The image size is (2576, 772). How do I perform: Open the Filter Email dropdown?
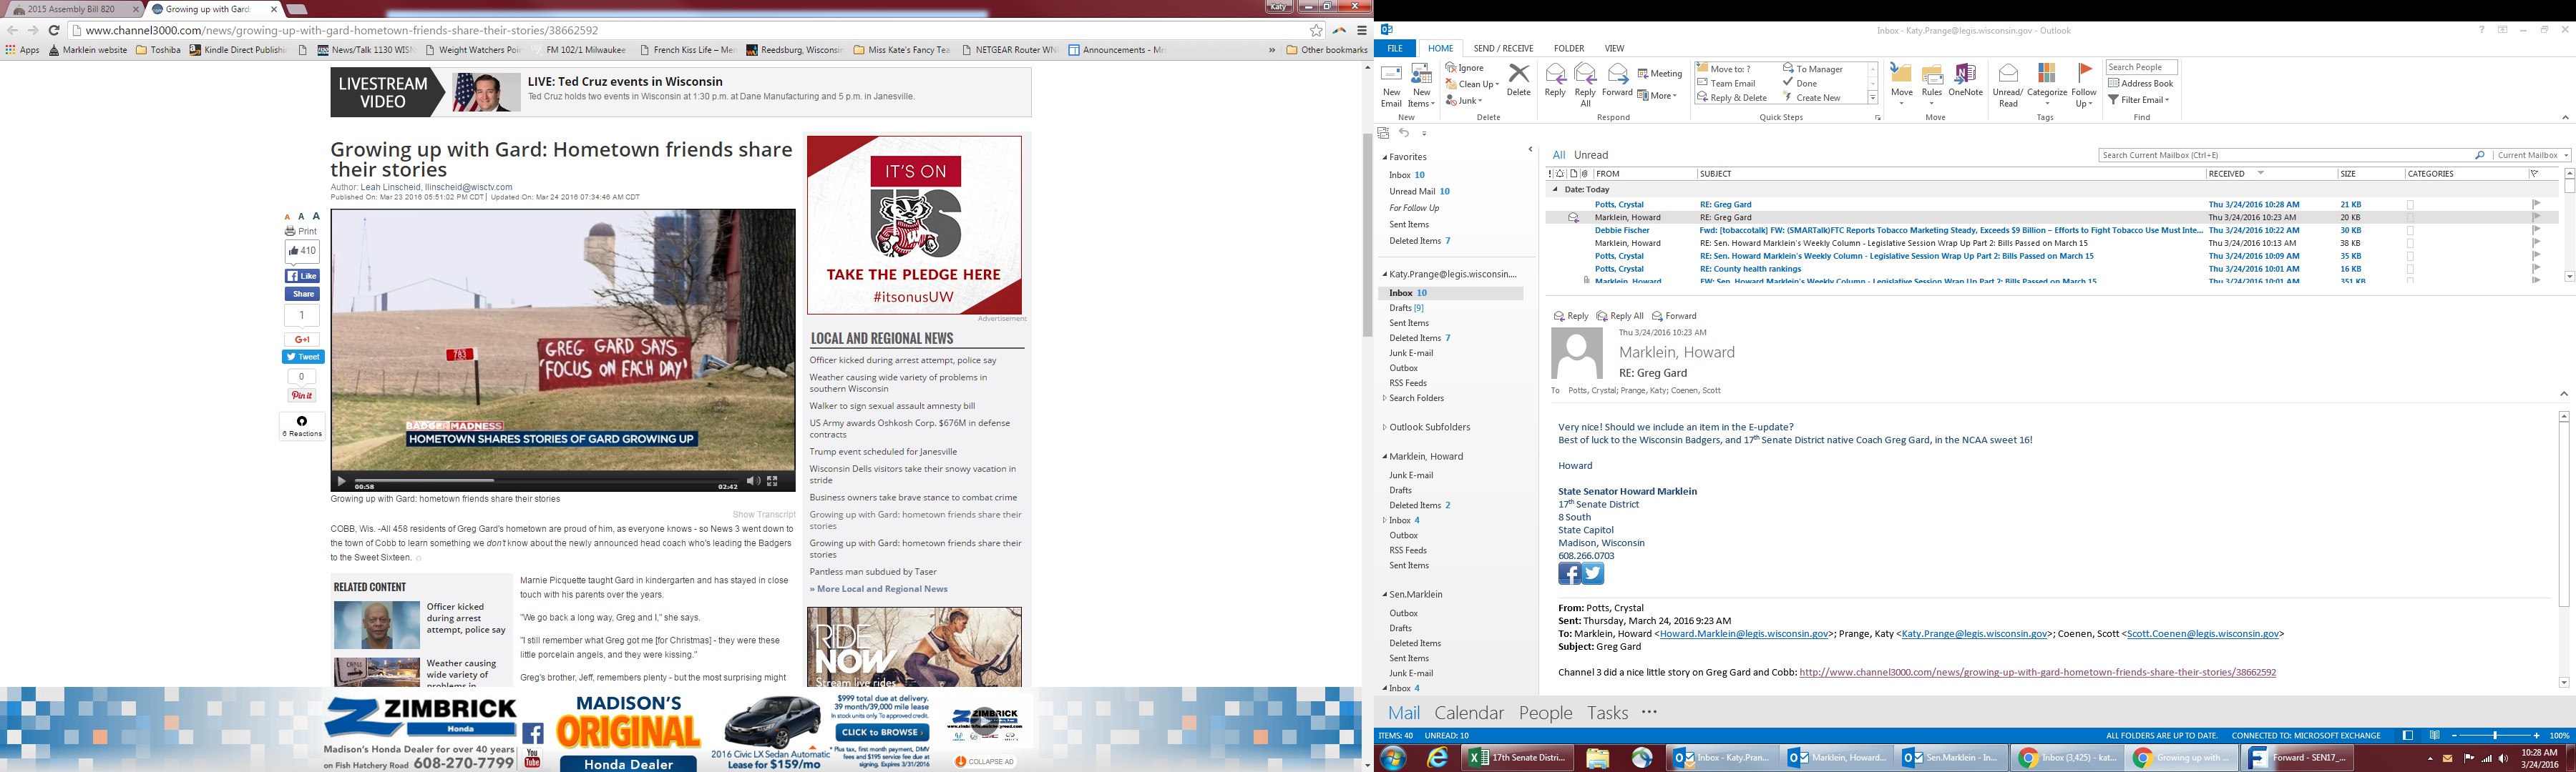click(2139, 99)
